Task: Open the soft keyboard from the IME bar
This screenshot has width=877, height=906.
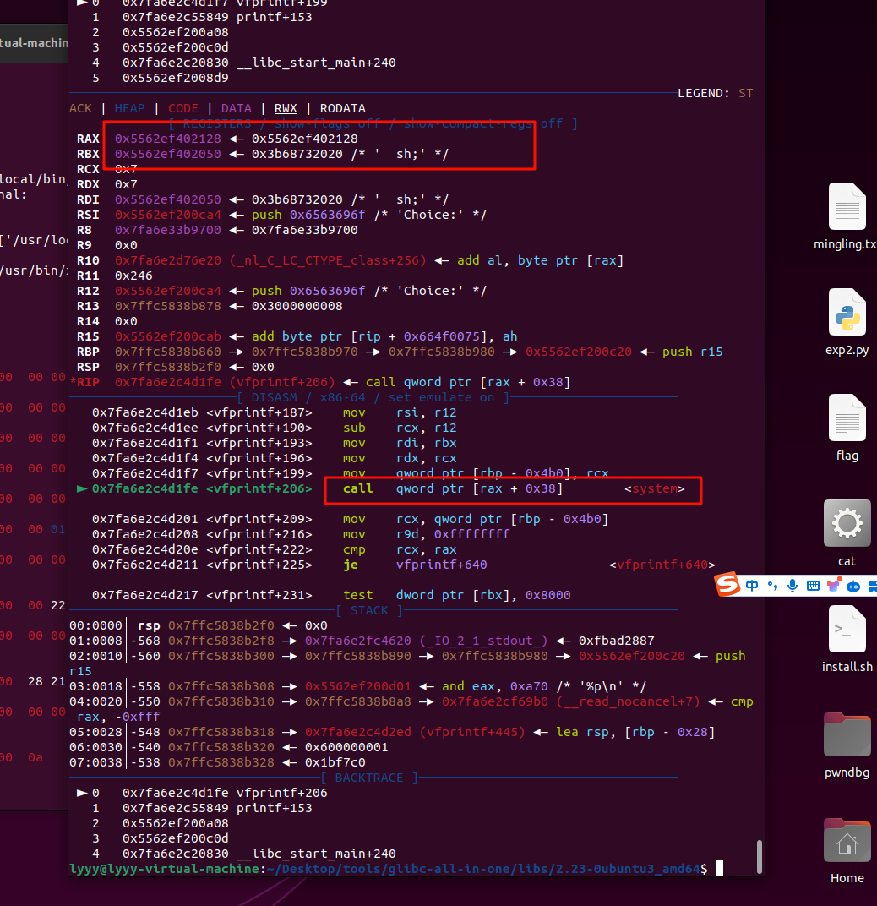Action: coord(813,586)
